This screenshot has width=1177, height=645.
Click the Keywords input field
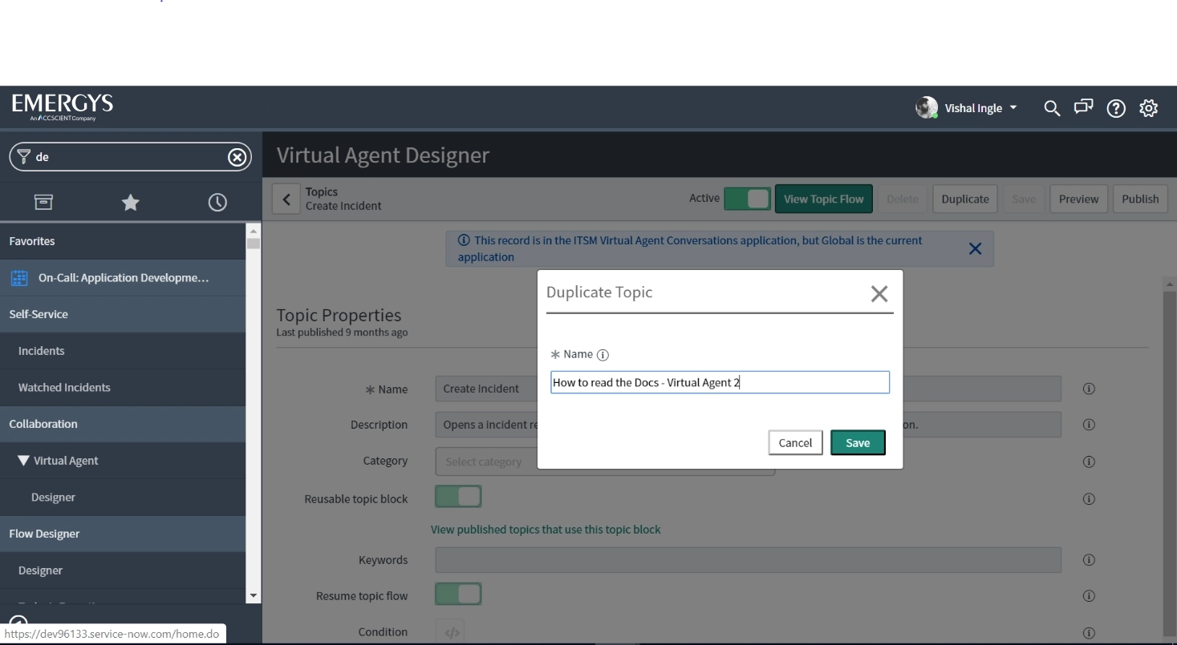click(748, 560)
